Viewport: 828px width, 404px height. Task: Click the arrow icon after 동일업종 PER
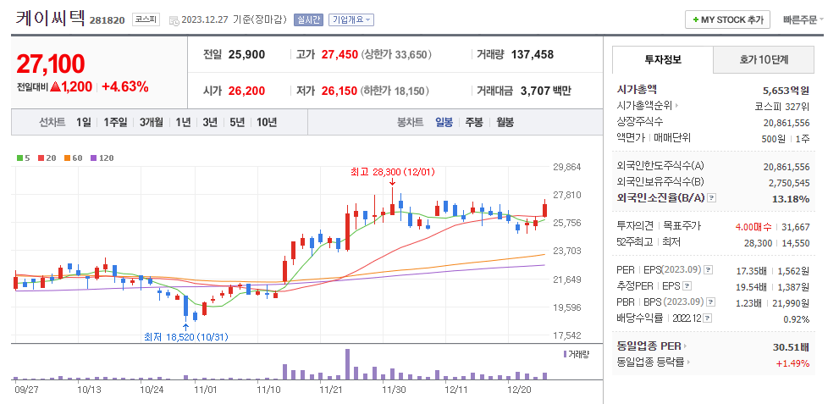point(686,346)
